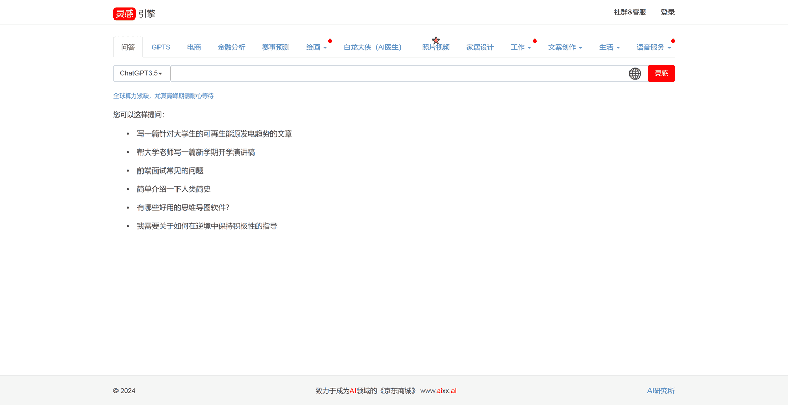Click the red 灵感 submit button
This screenshot has height=405, width=788.
(661, 73)
